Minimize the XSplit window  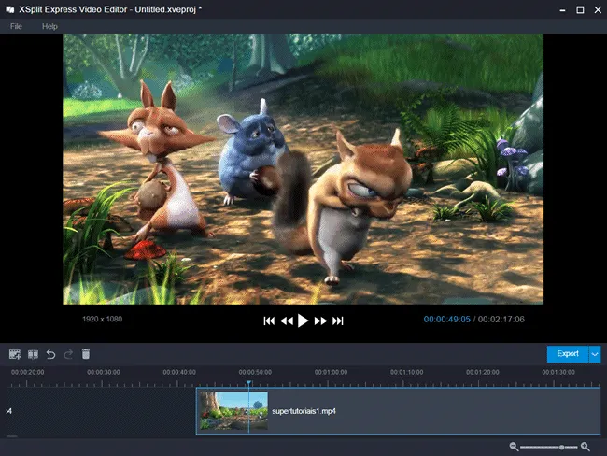(x=562, y=9)
